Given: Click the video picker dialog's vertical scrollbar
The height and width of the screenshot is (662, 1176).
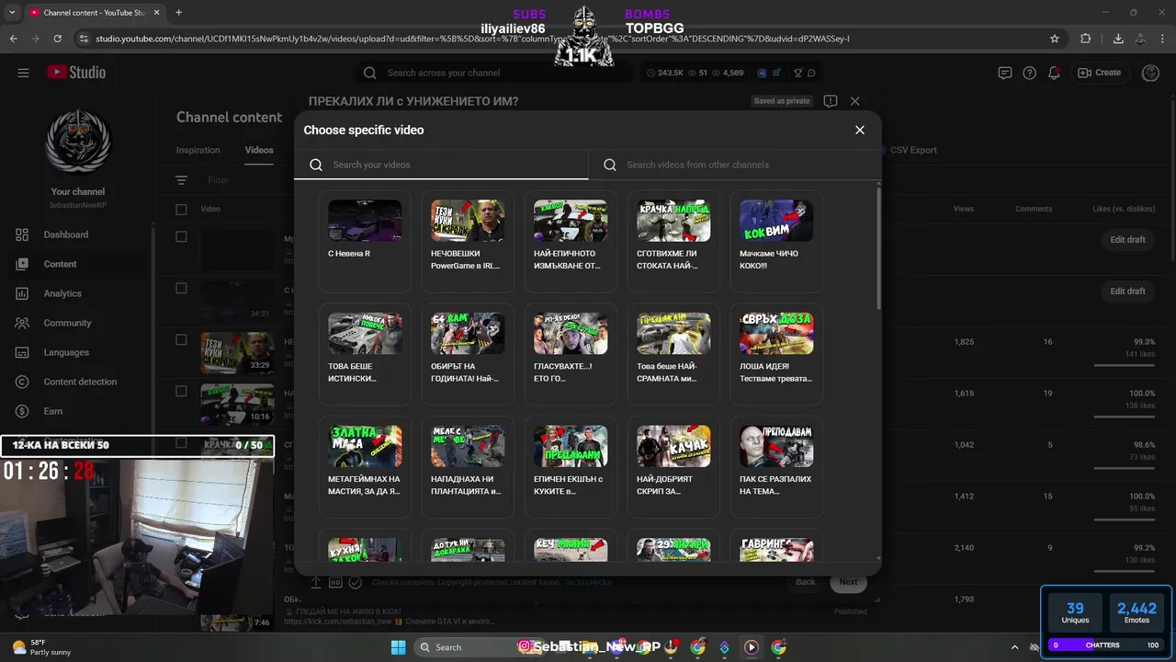Looking at the screenshot, I should (879, 248).
